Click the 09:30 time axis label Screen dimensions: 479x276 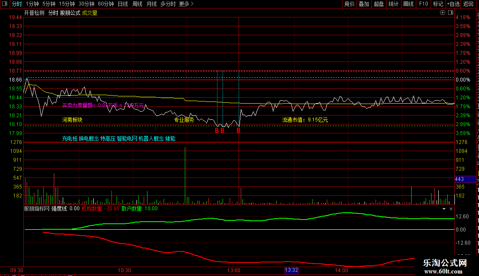pos(17,270)
